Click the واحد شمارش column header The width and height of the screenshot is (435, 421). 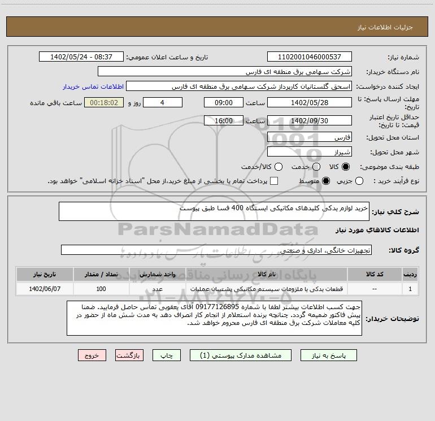157,274
